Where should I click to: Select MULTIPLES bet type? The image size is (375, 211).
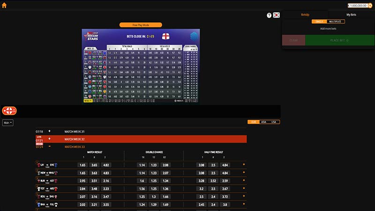[335, 22]
